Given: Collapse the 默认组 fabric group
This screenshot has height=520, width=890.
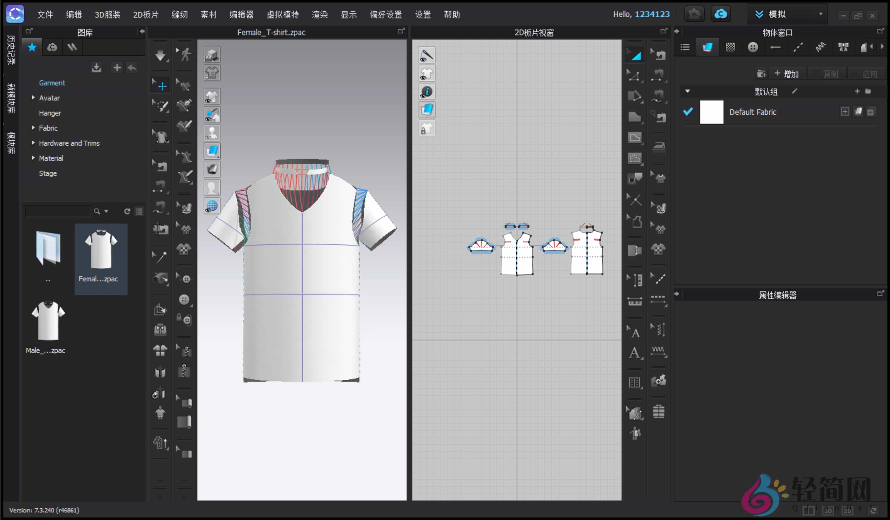Looking at the screenshot, I should [687, 91].
